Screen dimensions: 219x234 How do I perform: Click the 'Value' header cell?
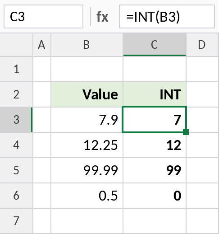coord(87,94)
